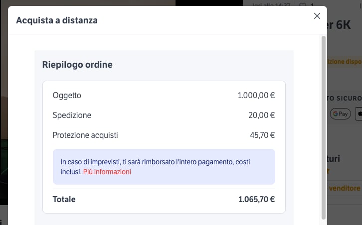Close the Acquista a distanza dialog
The width and height of the screenshot is (362, 225).
point(317,16)
